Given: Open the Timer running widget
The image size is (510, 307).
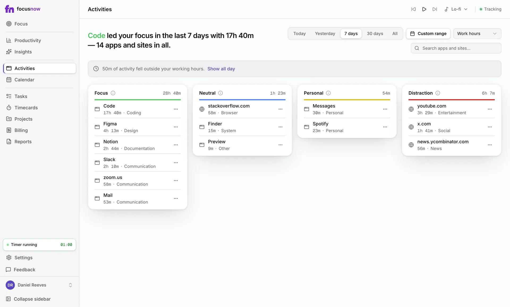Looking at the screenshot, I should tap(40, 245).
